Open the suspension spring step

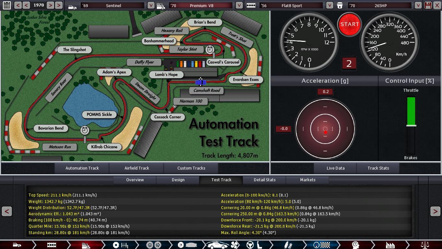pyautogui.click(x=287, y=245)
